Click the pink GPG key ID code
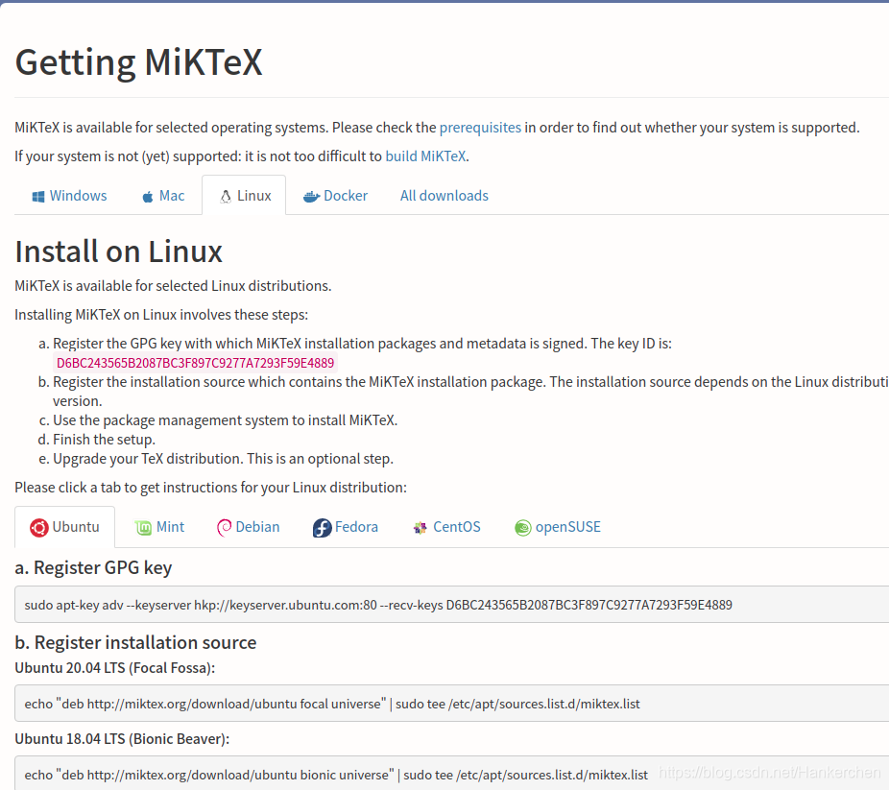This screenshot has width=889, height=790. point(196,363)
